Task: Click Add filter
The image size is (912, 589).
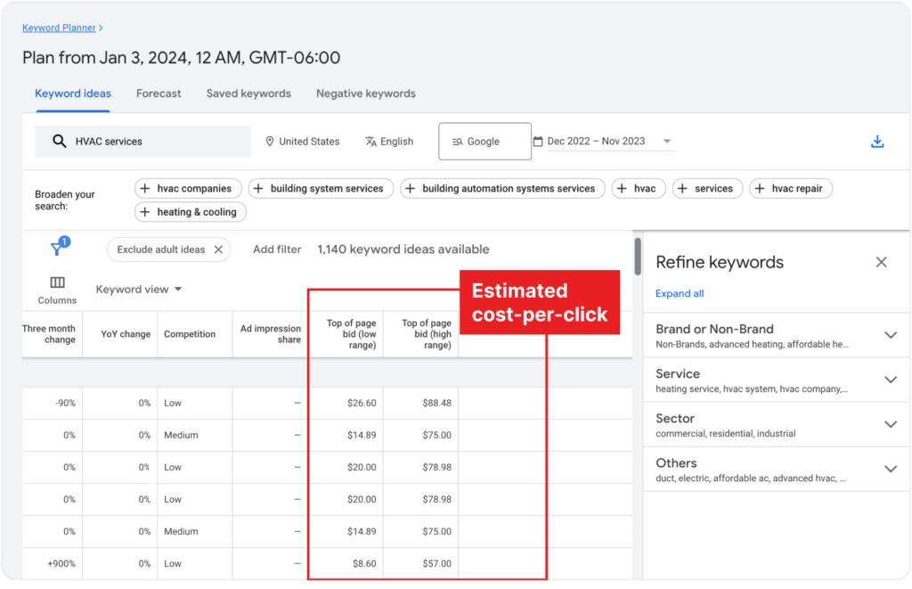Action: click(277, 250)
